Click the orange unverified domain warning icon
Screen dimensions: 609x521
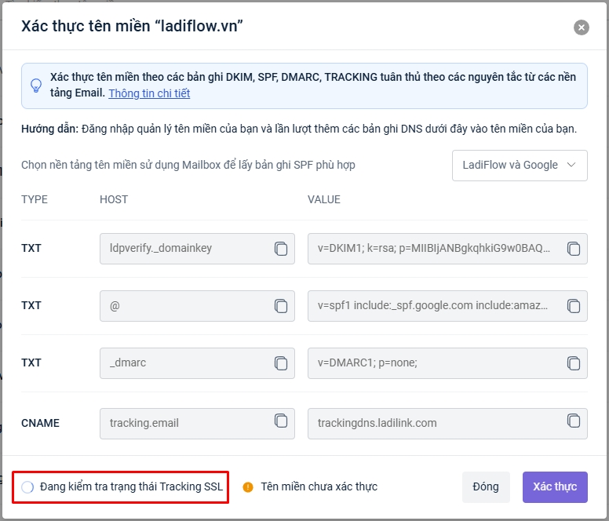click(248, 486)
